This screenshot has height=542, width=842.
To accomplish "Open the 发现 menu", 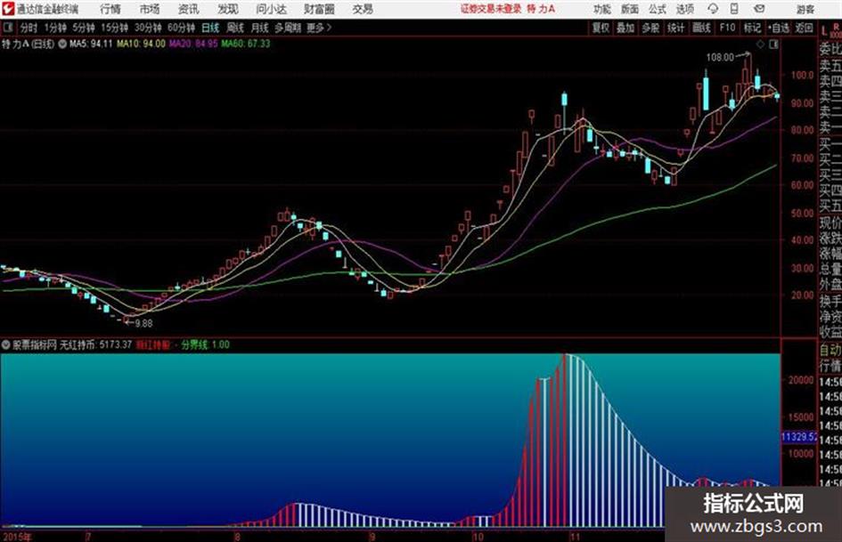I will 228,9.
